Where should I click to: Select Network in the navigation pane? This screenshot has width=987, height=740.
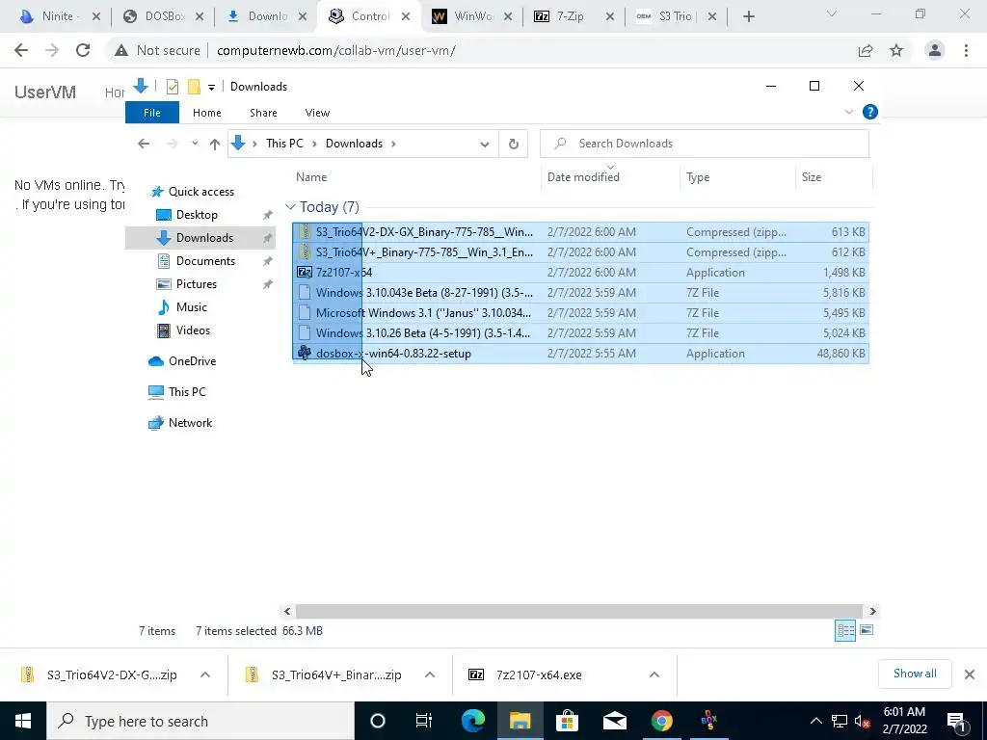pyautogui.click(x=190, y=423)
